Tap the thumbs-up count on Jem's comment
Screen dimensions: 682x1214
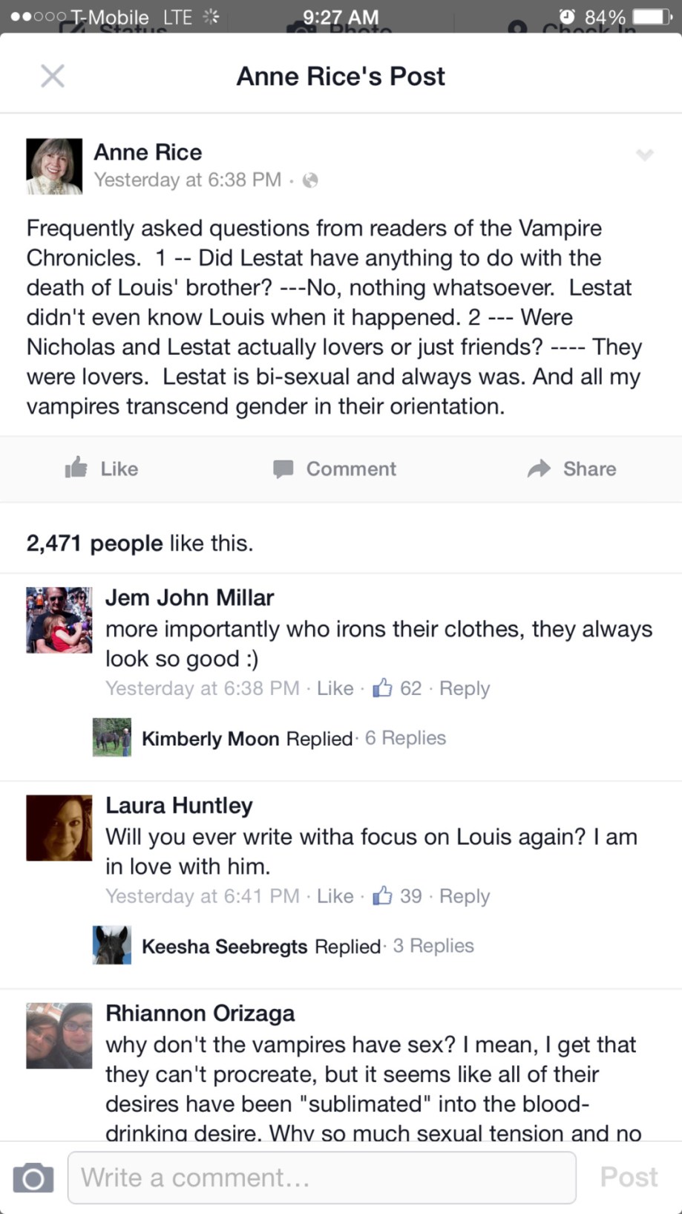[398, 688]
